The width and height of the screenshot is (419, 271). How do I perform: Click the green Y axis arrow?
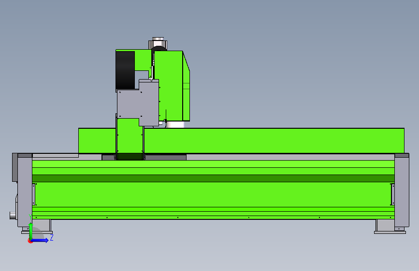point(31,230)
